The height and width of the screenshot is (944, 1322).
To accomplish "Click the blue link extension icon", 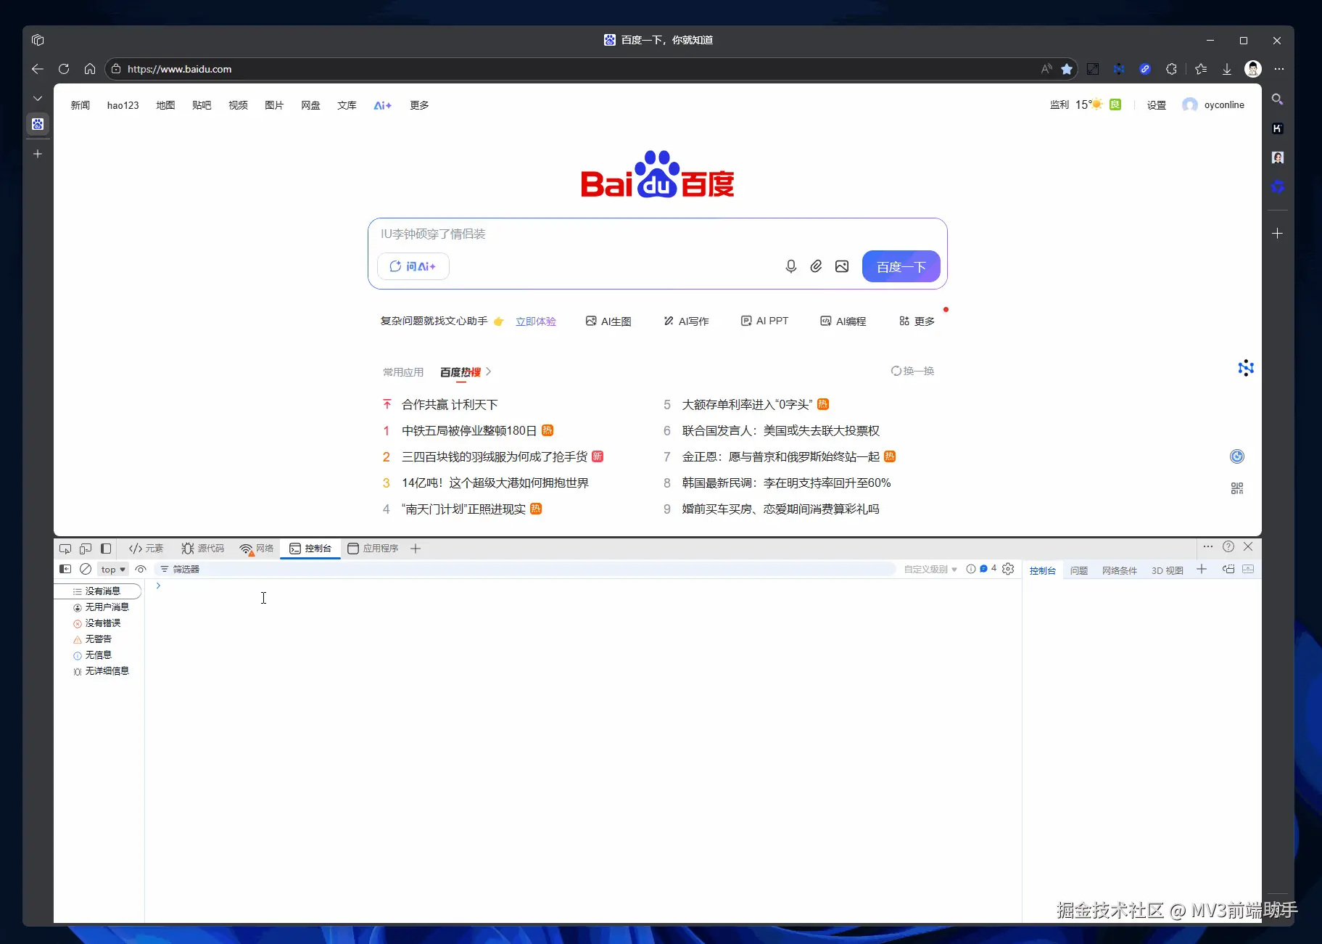I will coord(1145,69).
